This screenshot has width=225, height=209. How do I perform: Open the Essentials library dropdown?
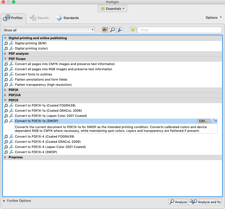[x=113, y=9]
